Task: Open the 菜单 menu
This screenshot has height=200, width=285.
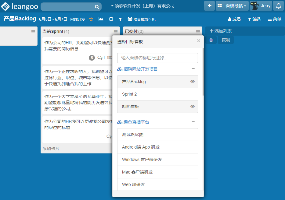Action: click(x=275, y=19)
